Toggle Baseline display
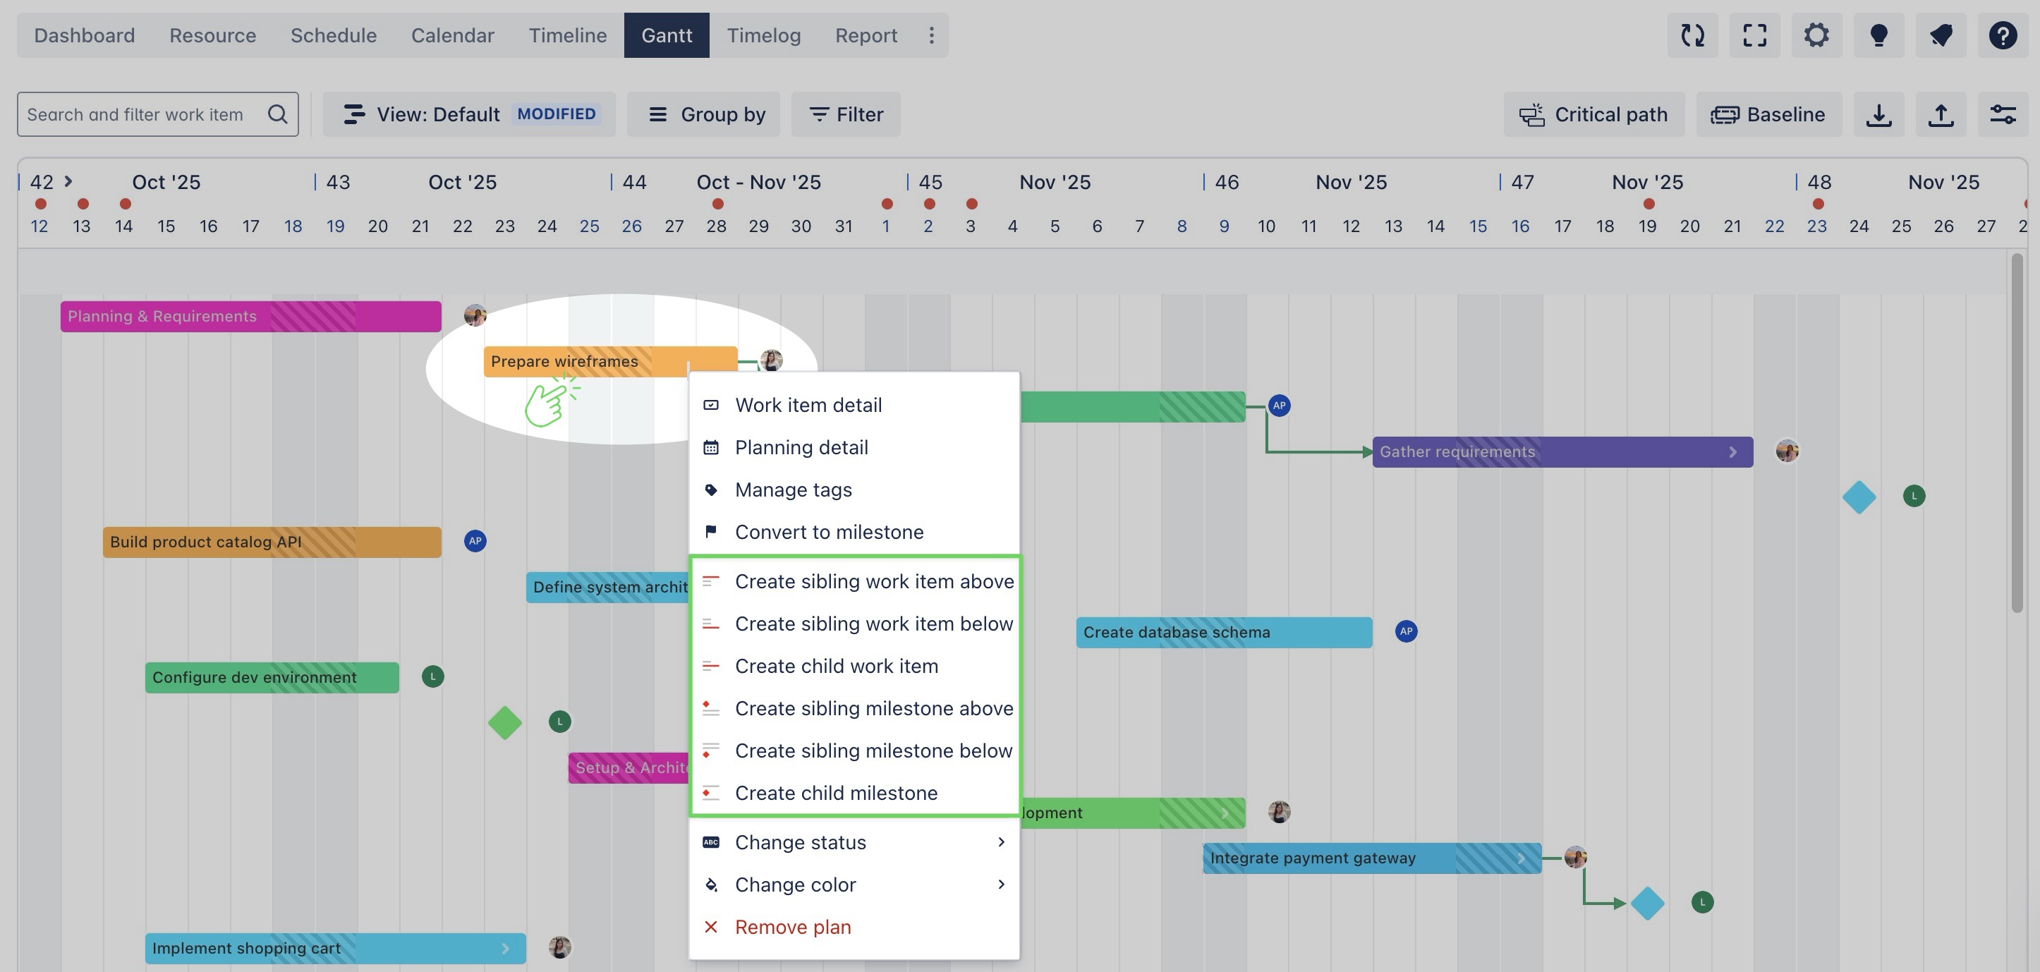 pos(1768,114)
